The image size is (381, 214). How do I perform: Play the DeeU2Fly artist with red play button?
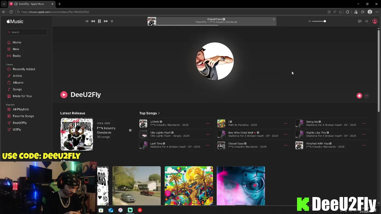tap(64, 95)
